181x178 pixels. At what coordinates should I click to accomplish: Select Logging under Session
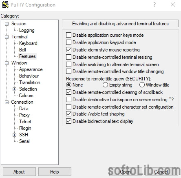[27, 30]
